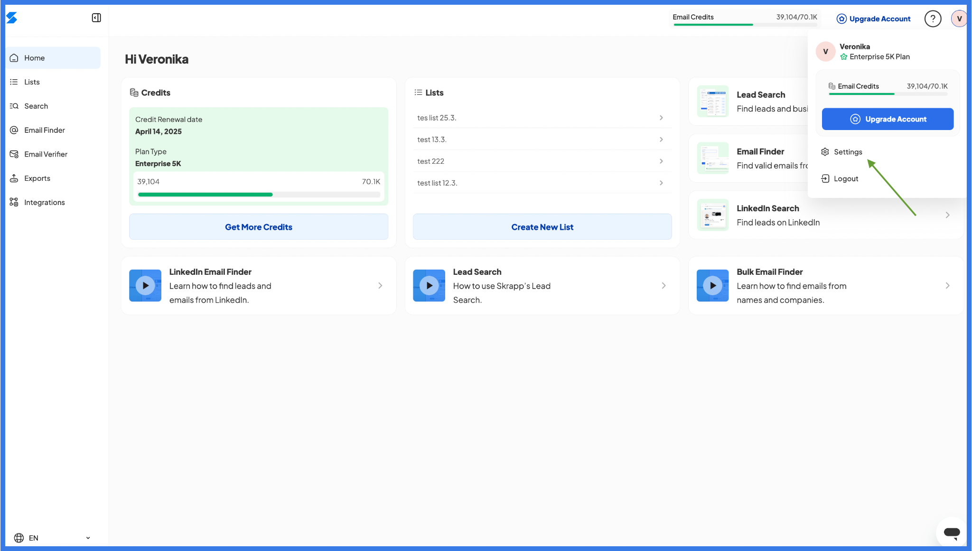
Task: Click header Email Credits progress bar
Action: [745, 25]
